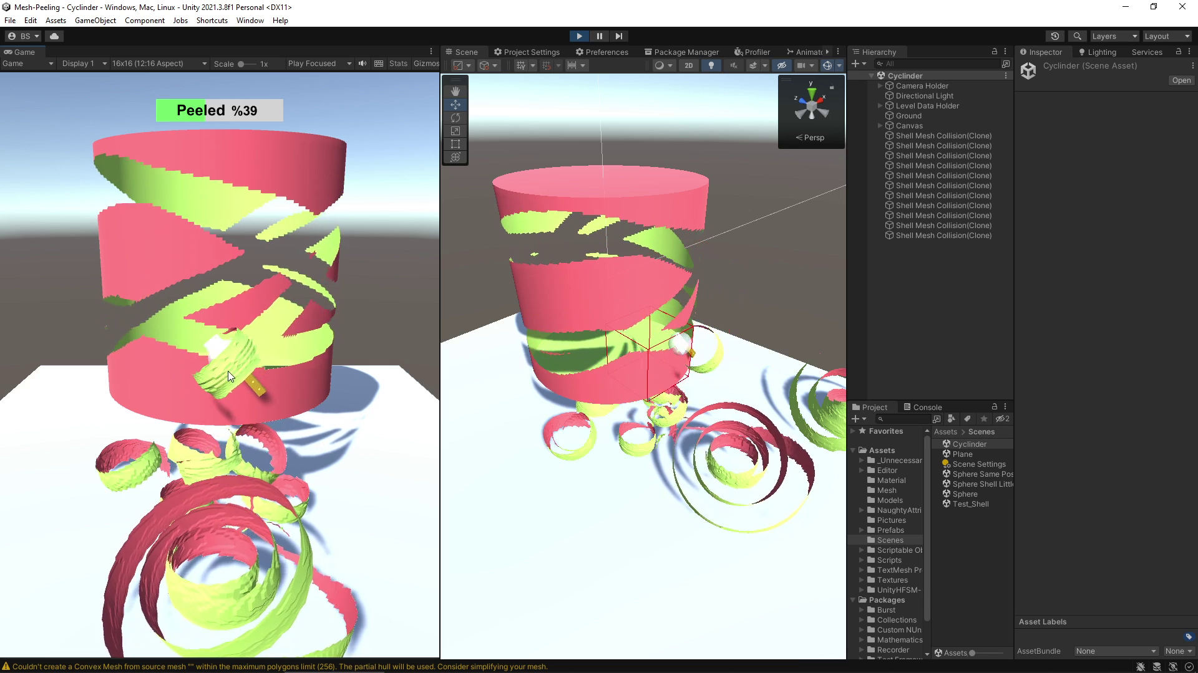Select the Scale tool in Scene toolbar

[455, 131]
